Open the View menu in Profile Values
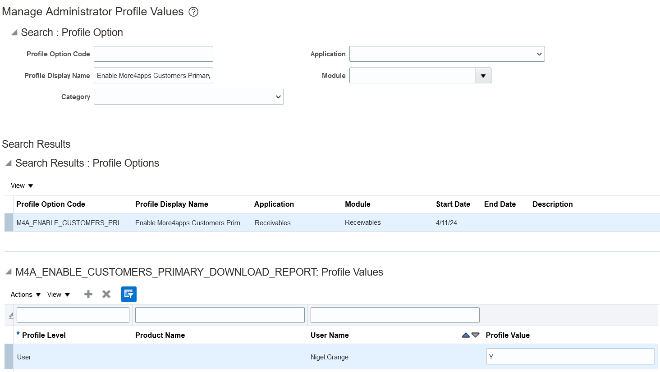This screenshot has height=372, width=660. click(59, 295)
